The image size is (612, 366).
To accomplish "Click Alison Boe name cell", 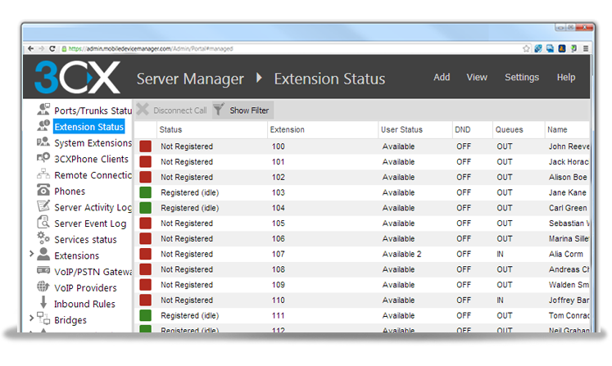I will coord(568,177).
